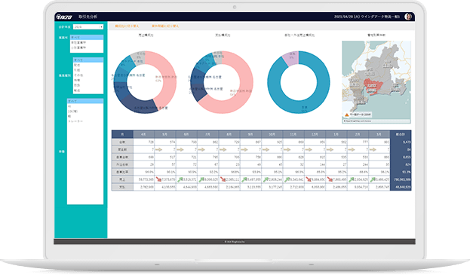Click the green up arrow in 7月 column
The image size is (470, 275).
tap(201, 179)
